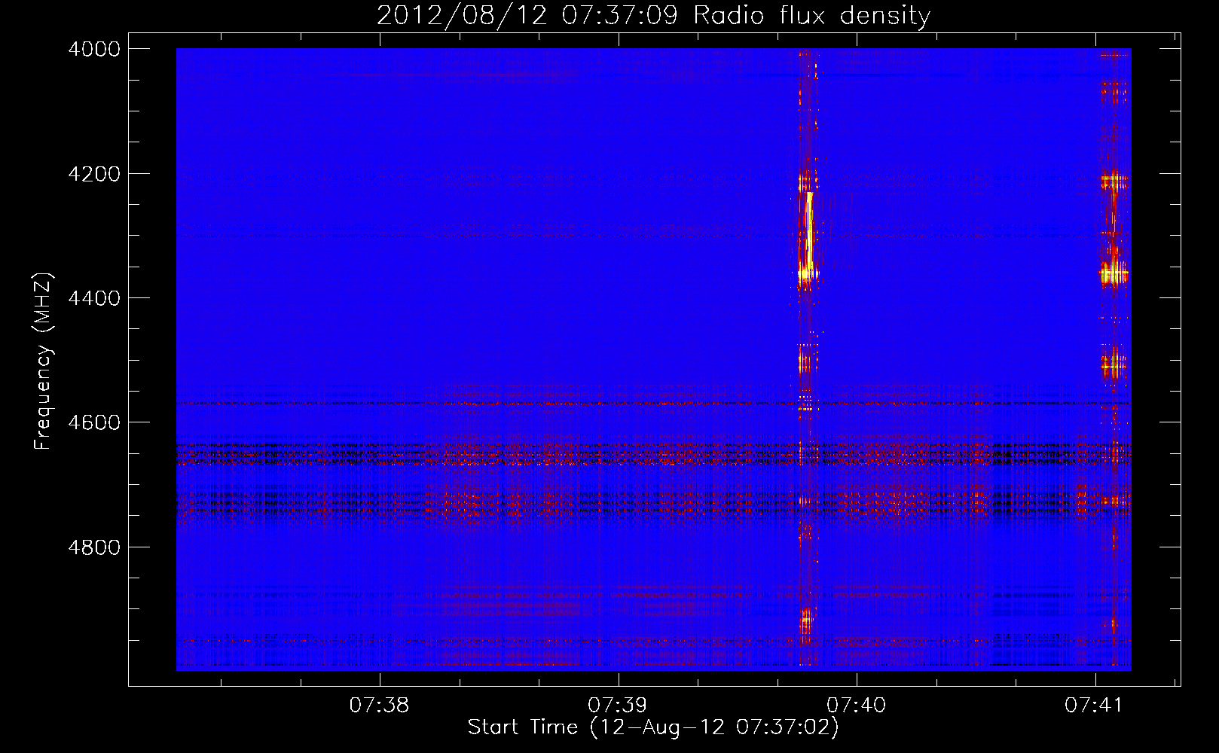Click the 4800 frequency tick label
Screen dimensions: 1219x753
pos(94,547)
